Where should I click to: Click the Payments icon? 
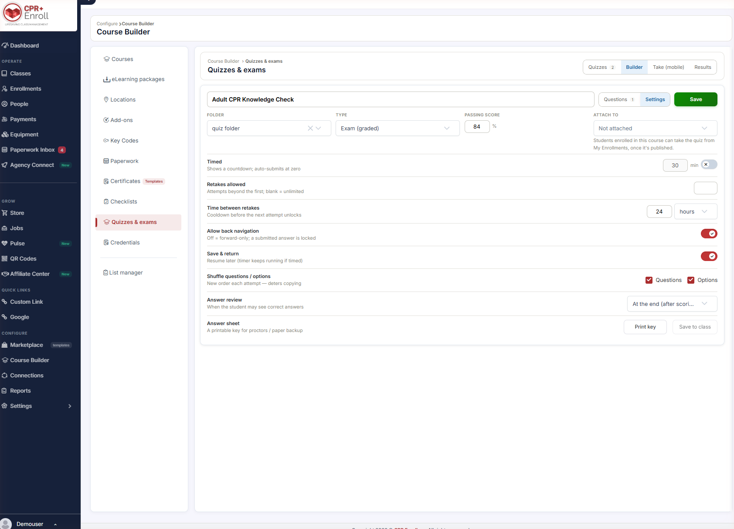click(4, 119)
